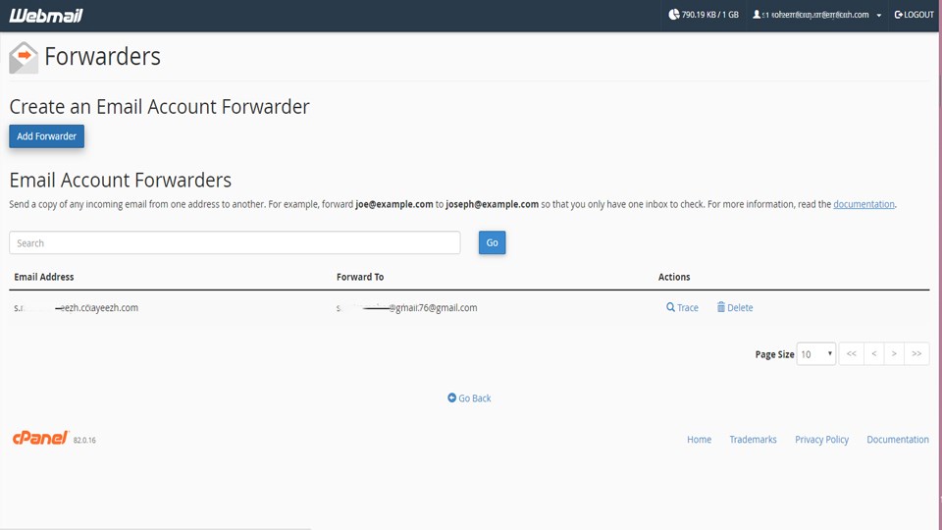Click the Webmail logo
942x530 pixels.
point(46,16)
